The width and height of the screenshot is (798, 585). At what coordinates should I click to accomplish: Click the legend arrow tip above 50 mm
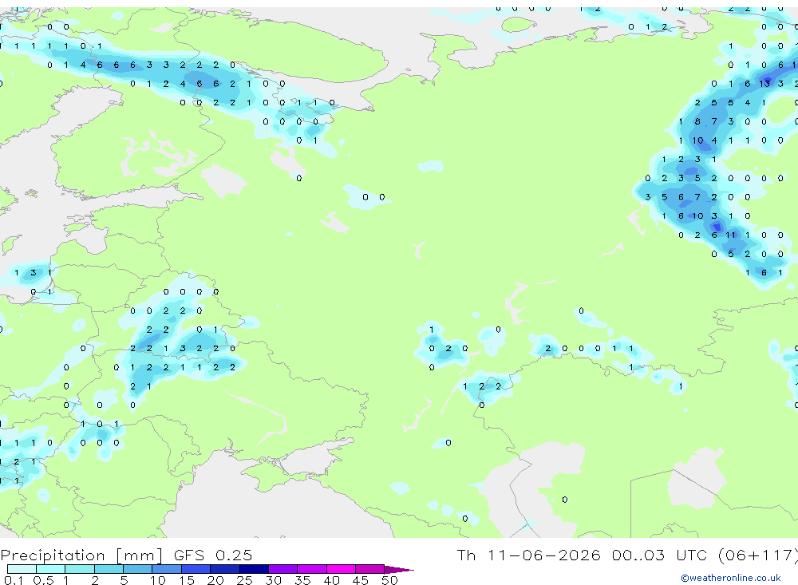click(x=399, y=569)
